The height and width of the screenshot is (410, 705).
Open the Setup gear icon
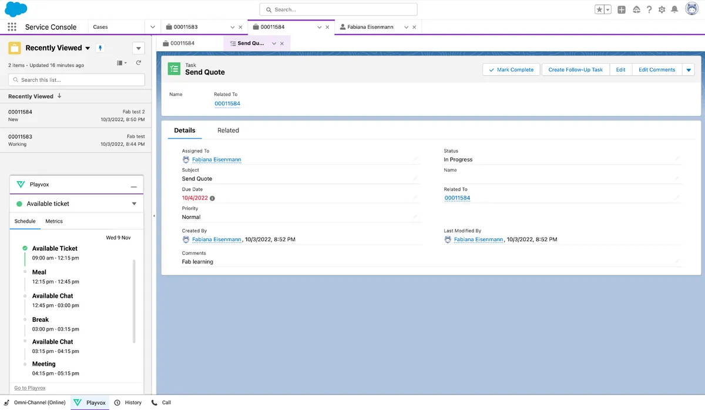[662, 9]
